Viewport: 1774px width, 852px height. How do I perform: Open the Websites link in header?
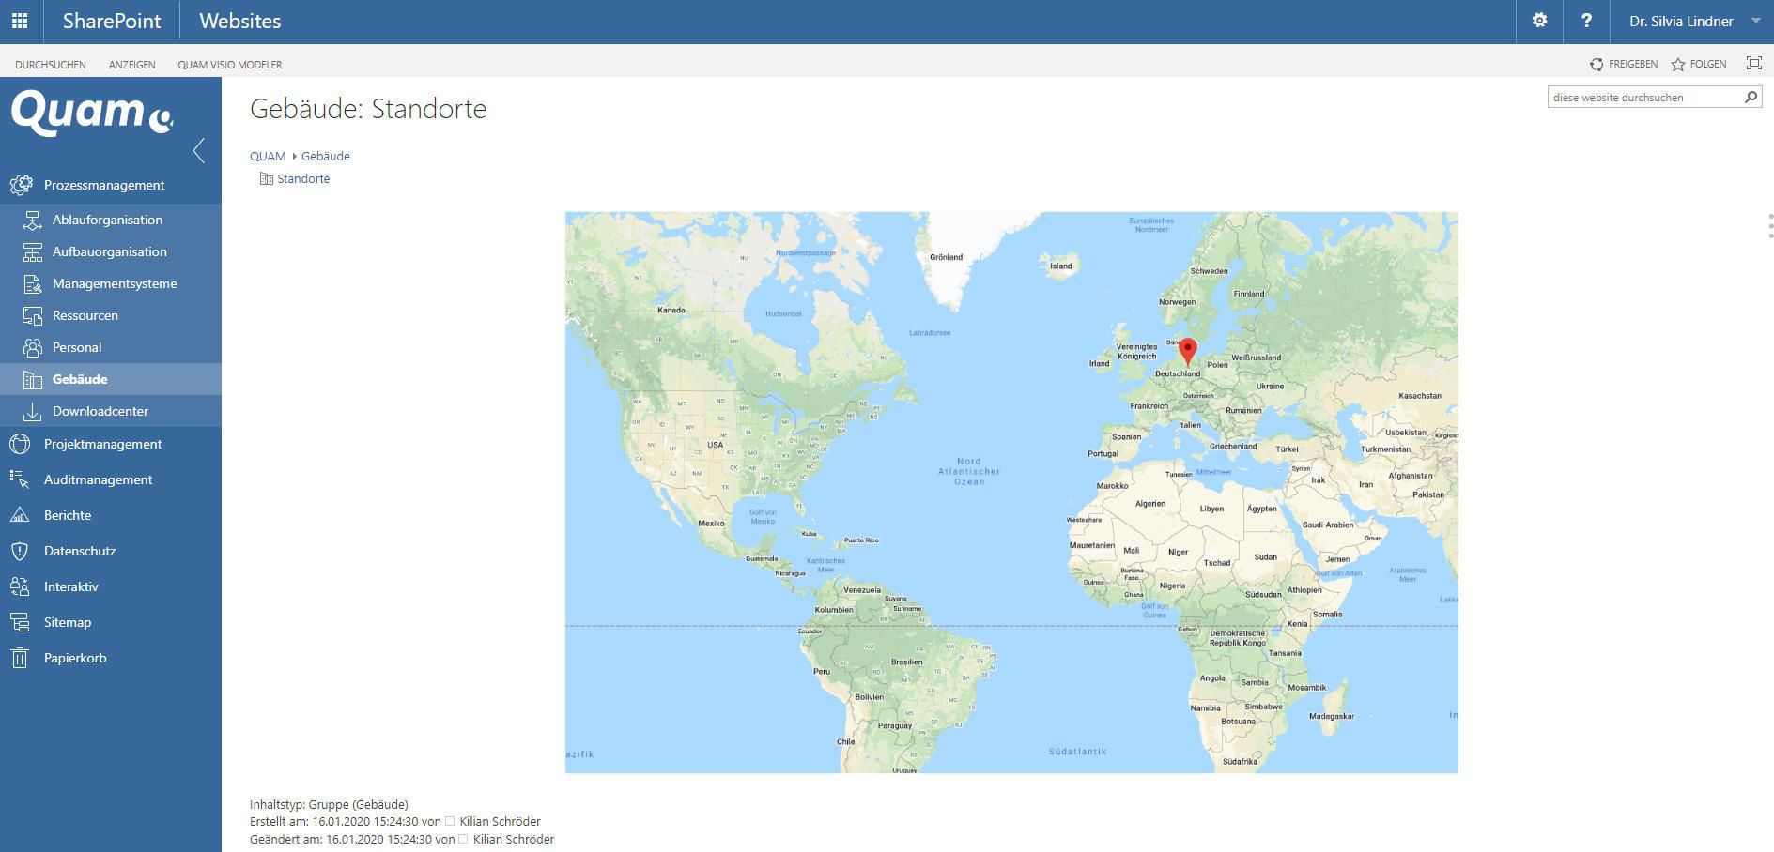(240, 21)
